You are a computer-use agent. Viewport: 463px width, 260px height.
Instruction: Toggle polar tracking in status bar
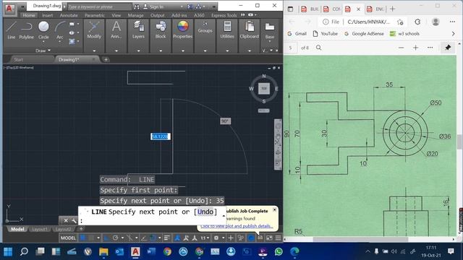pos(116,238)
